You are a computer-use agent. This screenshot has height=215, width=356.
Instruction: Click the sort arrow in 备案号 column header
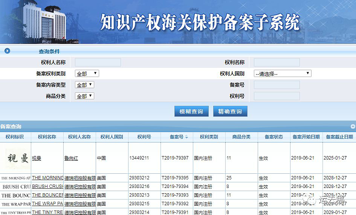tap(186, 137)
